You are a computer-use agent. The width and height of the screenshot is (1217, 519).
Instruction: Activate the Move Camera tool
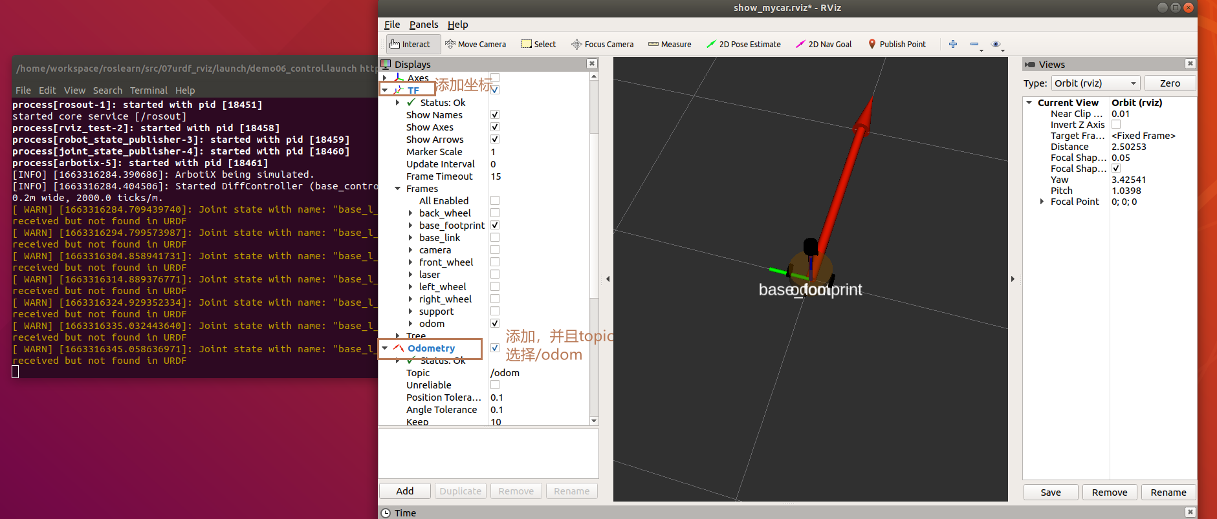(x=476, y=44)
